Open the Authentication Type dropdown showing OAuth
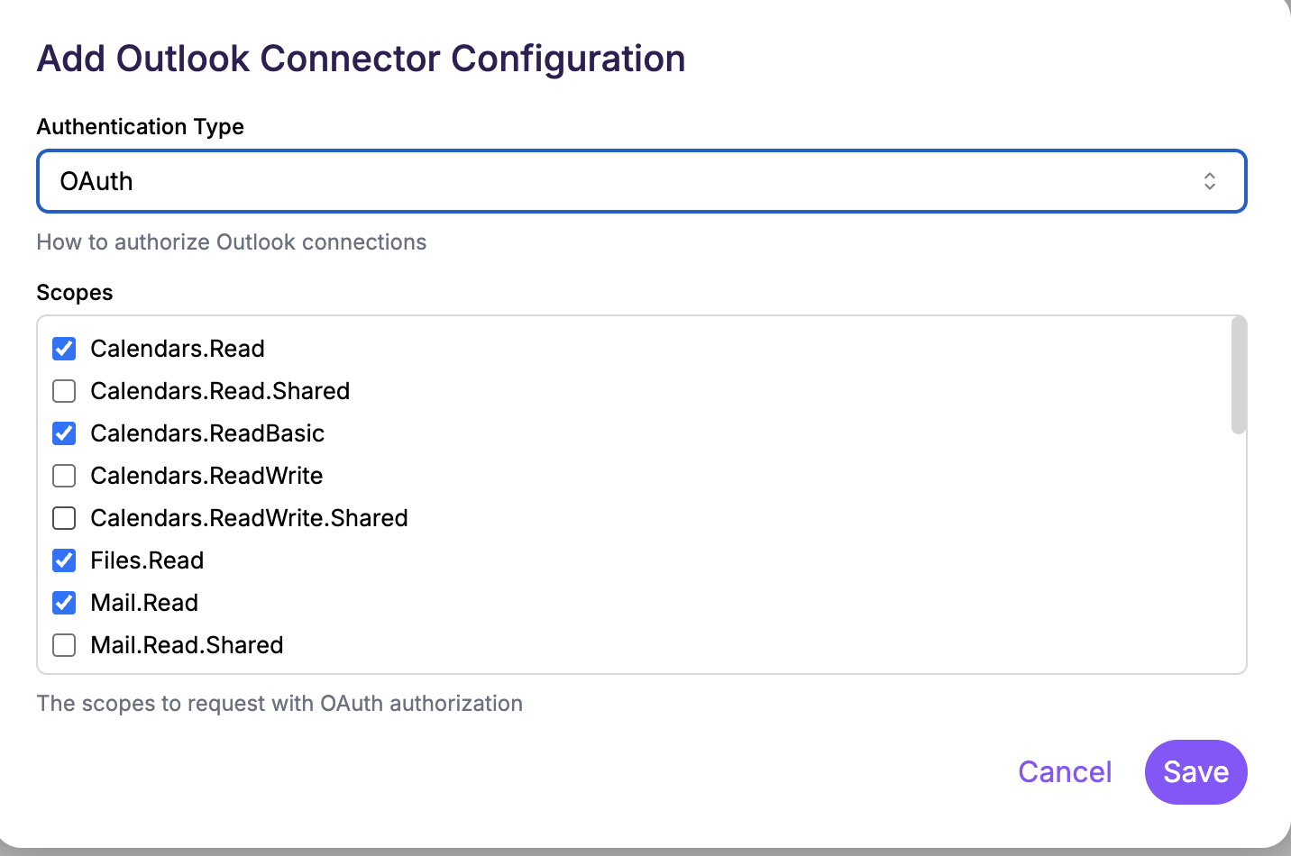The width and height of the screenshot is (1291, 856). point(642,181)
